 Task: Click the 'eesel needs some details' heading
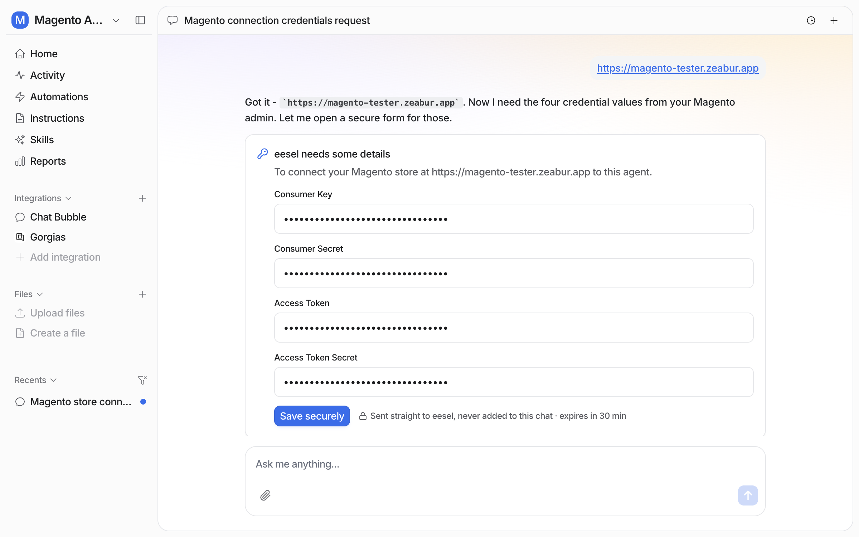332,154
